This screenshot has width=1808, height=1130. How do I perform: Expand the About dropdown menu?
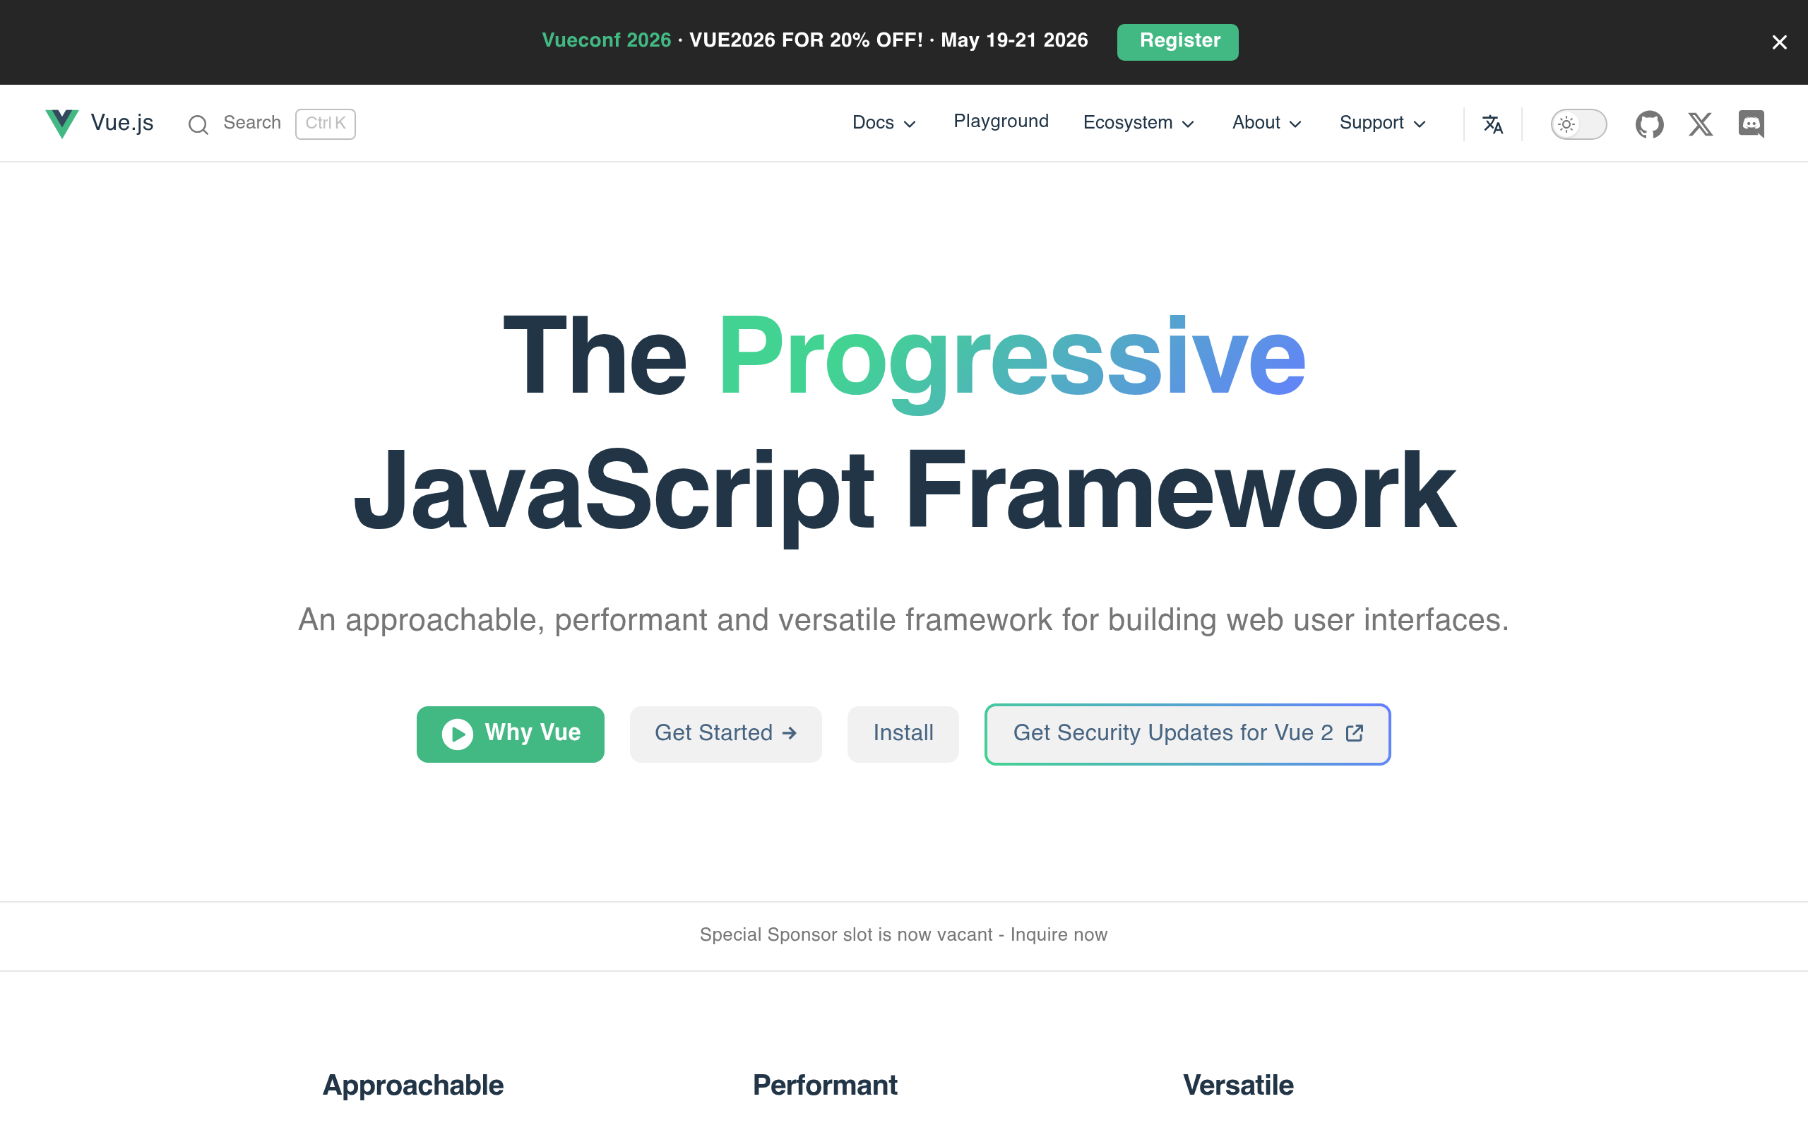[x=1267, y=123]
